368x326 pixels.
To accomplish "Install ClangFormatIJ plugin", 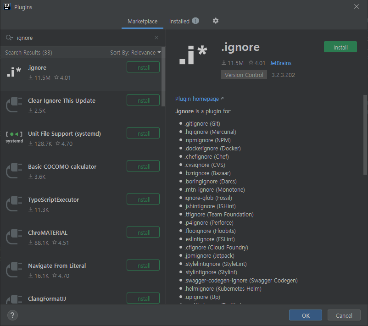I will [x=143, y=298].
